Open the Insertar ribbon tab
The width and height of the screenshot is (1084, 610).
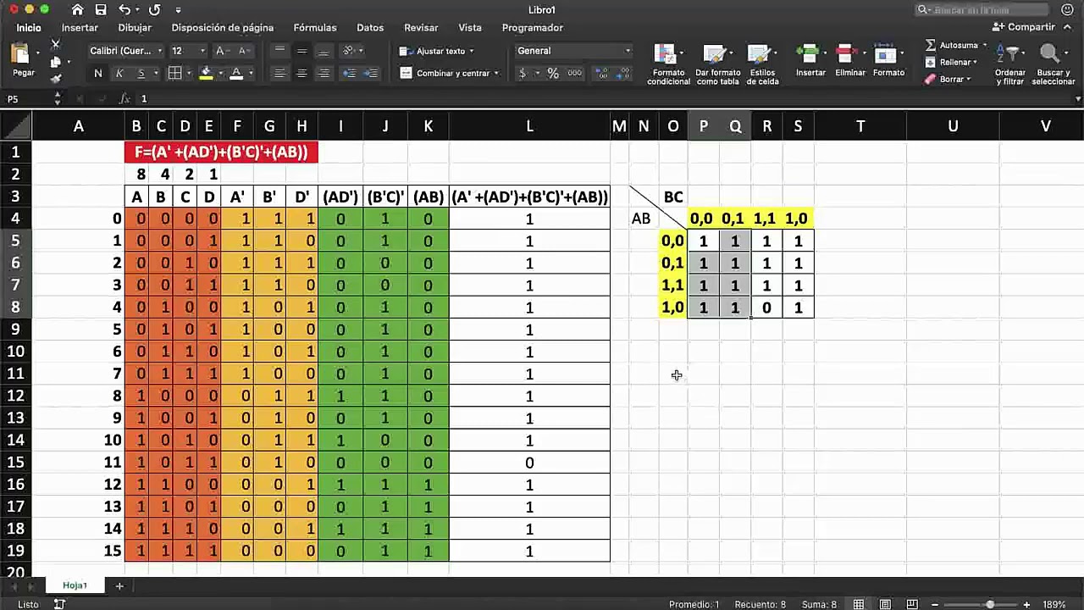click(x=80, y=28)
